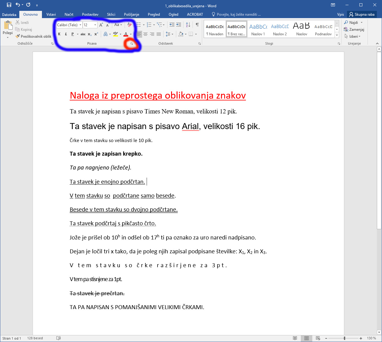
Task: Click Preslikovalnik oblik format painter
Action: tap(33, 36)
